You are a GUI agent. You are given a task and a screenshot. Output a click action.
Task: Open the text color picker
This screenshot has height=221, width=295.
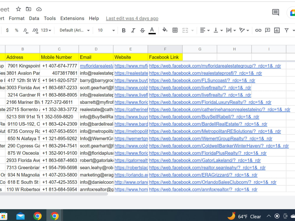pos(152,30)
